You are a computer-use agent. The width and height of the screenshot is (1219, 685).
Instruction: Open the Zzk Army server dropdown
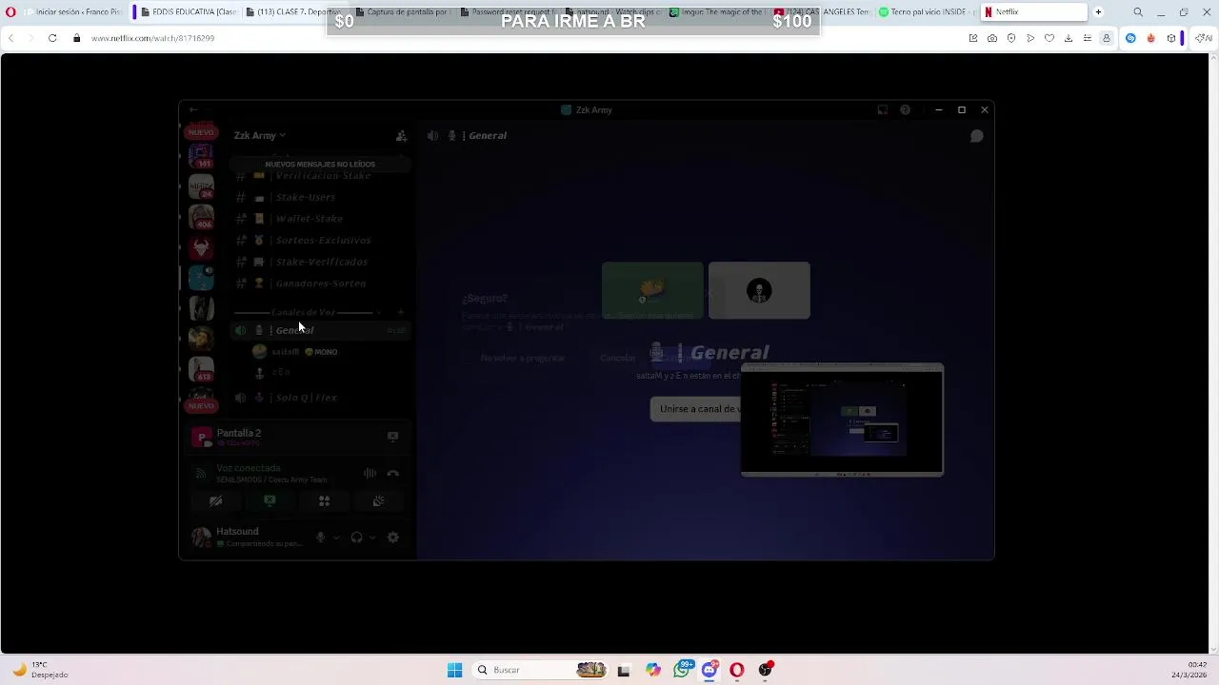(259, 135)
